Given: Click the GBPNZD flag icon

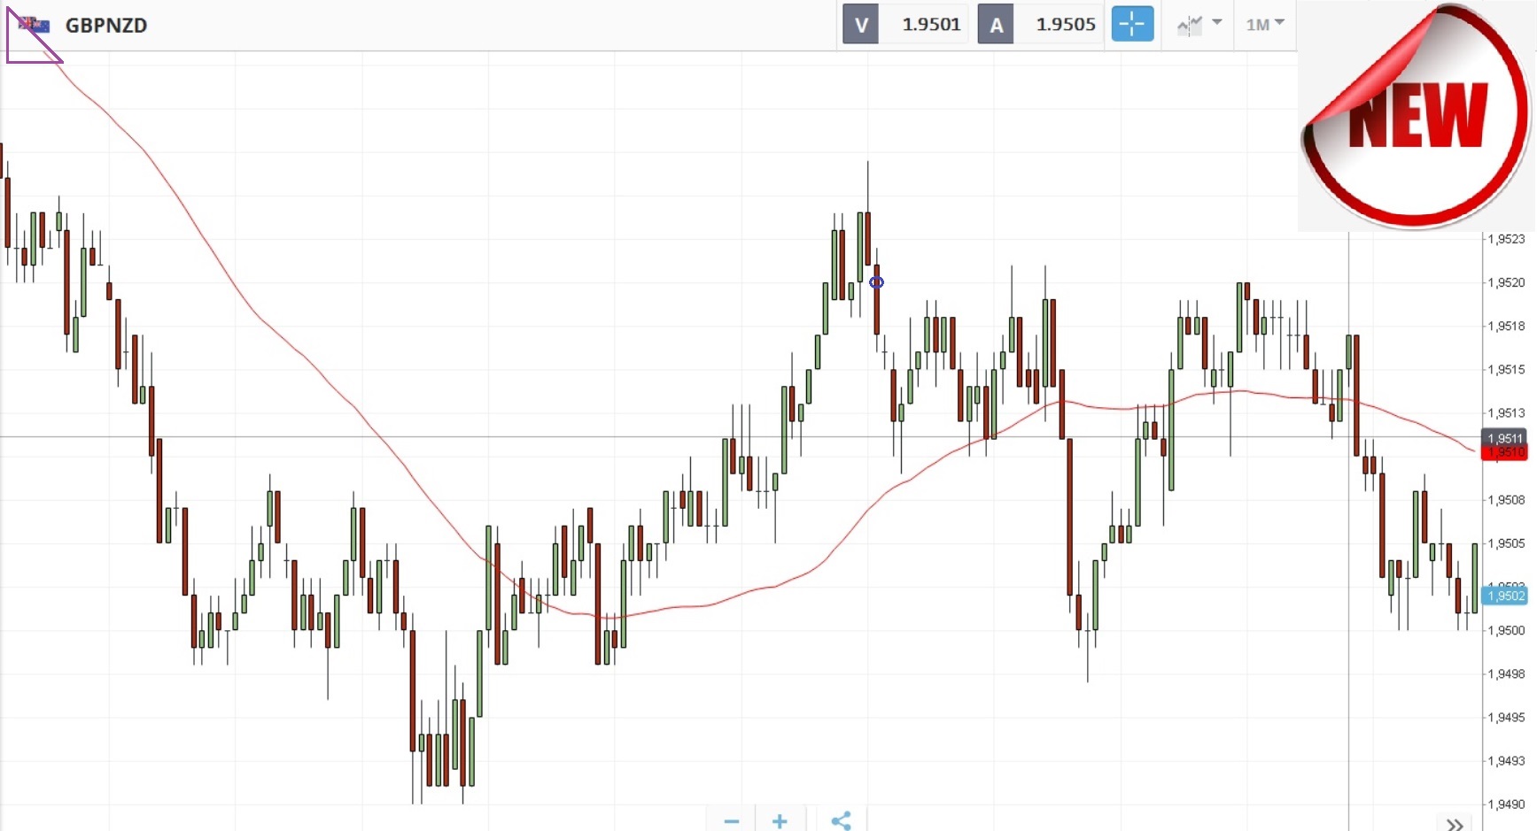Looking at the screenshot, I should click(x=35, y=25).
